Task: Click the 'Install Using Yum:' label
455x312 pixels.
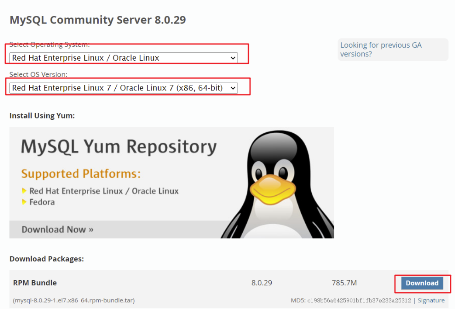Action: tap(42, 116)
